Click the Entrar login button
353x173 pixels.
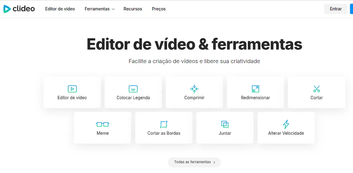coord(336,9)
